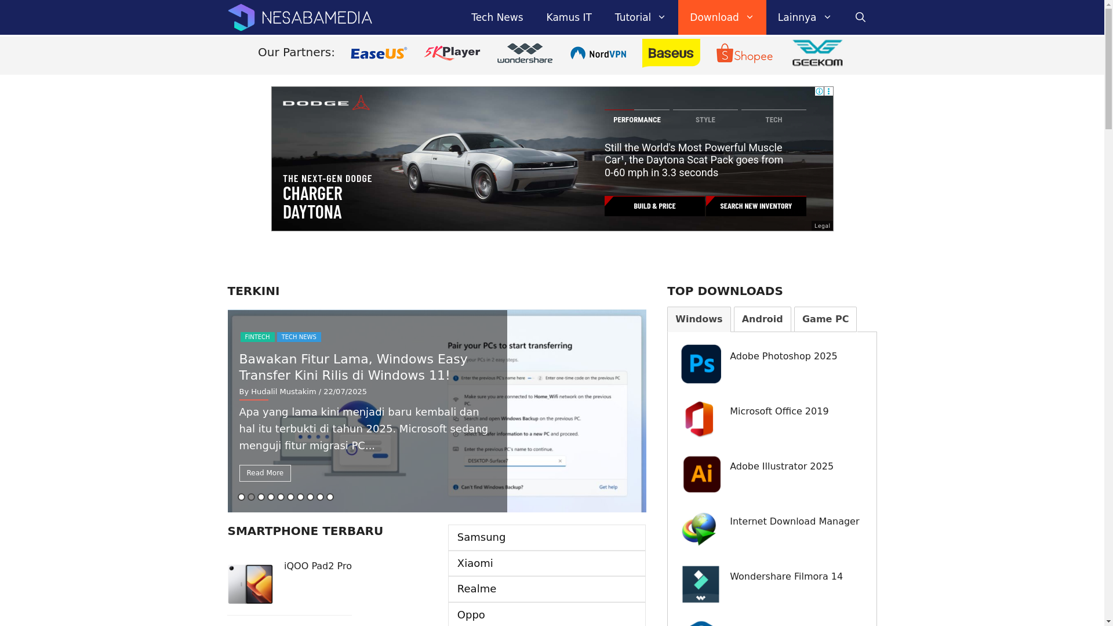Open the Xiaomi brand link

547,563
